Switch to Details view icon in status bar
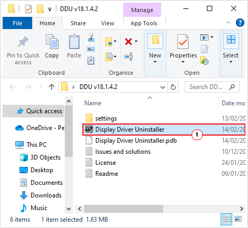Screen dimensions: 248x228 point(226,219)
